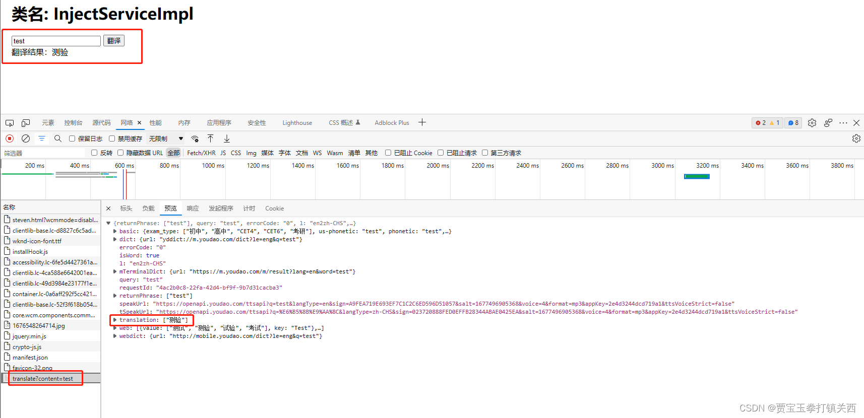Viewport: 864px width, 418px height.
Task: Select 1676548264714.jpg request row
Action: (50, 325)
